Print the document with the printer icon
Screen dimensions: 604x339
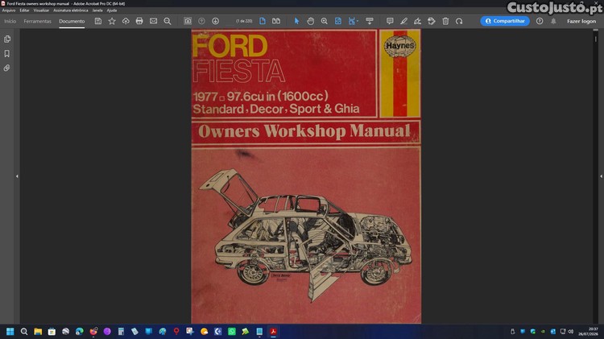[139, 21]
